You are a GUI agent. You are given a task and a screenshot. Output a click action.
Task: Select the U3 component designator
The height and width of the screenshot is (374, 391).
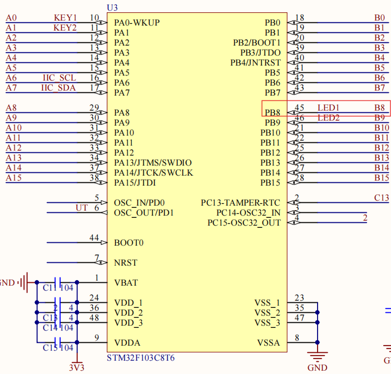click(x=112, y=8)
